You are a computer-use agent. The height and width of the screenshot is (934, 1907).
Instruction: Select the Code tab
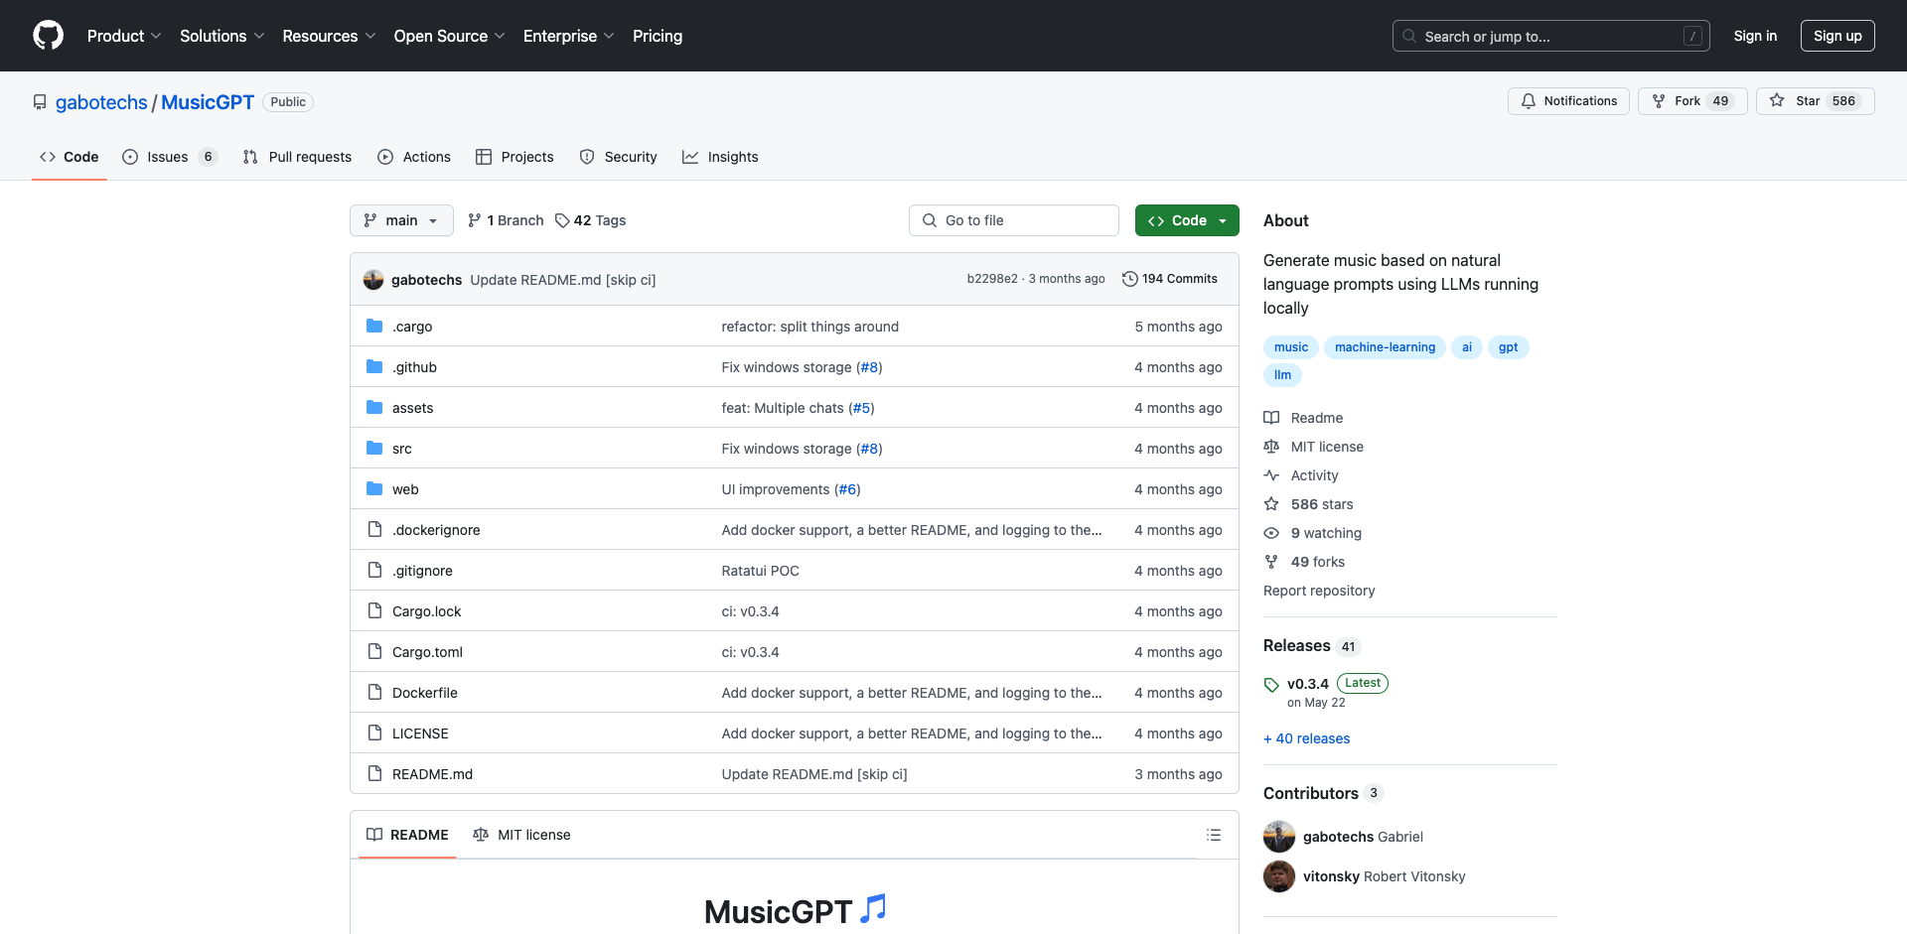tap(69, 157)
